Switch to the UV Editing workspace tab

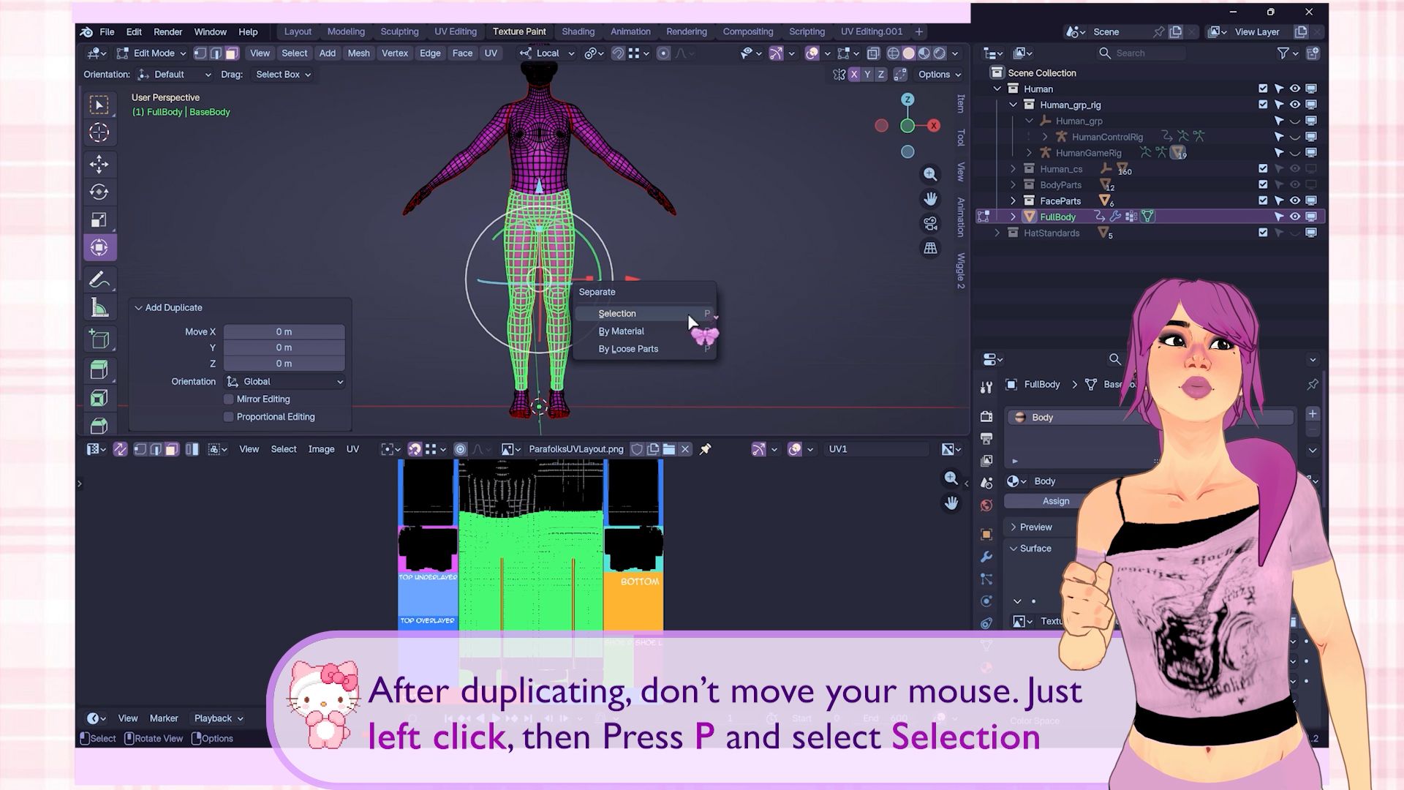(x=456, y=31)
